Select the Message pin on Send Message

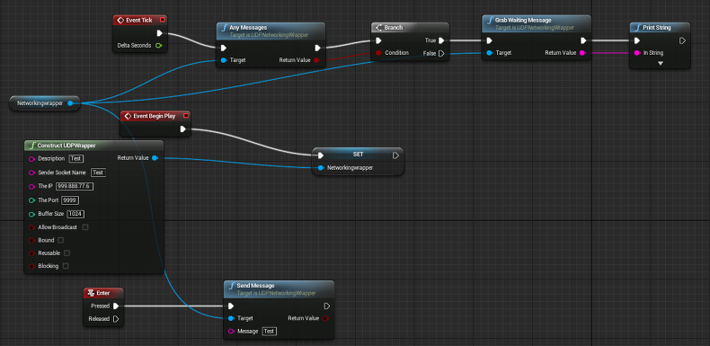pos(231,332)
